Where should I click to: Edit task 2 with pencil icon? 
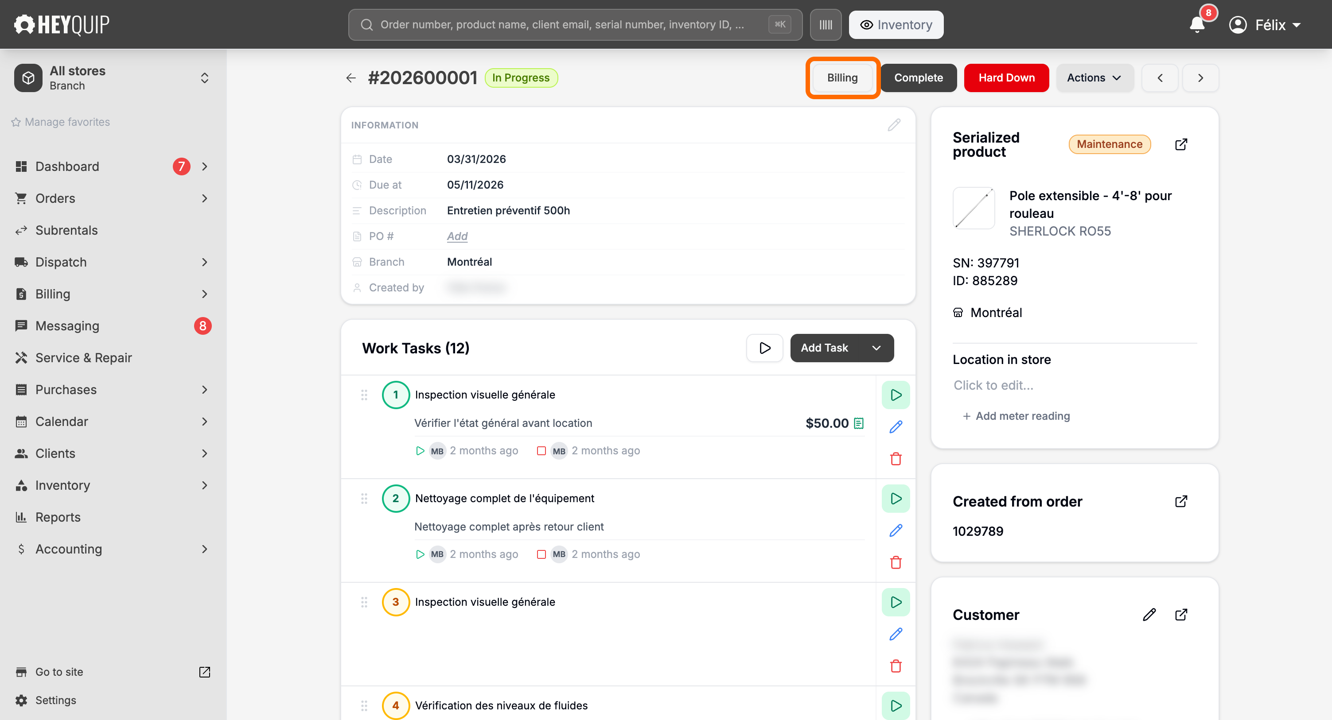896,530
